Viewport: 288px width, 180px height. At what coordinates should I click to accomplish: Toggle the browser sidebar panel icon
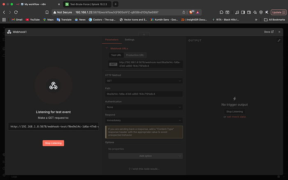coord(243,12)
